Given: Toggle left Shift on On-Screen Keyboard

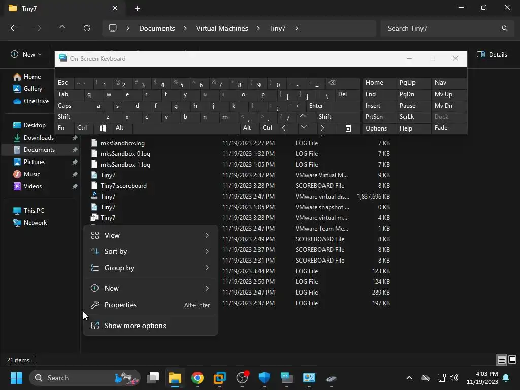Looking at the screenshot, I should (x=79, y=117).
